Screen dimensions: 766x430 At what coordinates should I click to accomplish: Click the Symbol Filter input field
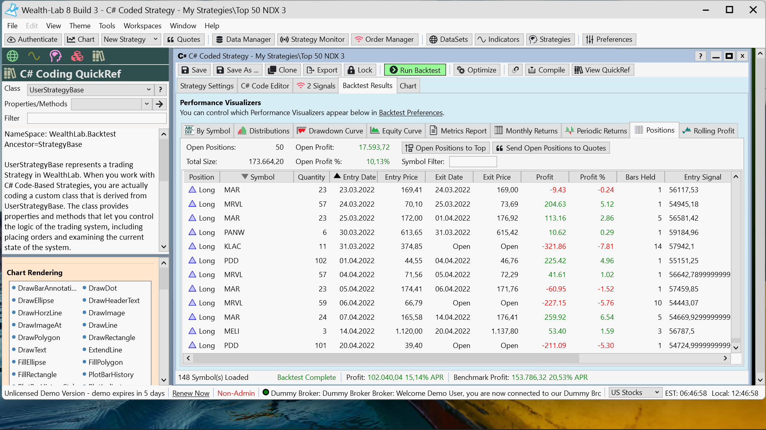click(x=473, y=162)
